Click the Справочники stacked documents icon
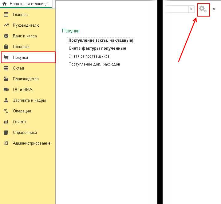Image resolution: width=221 pixels, height=204 pixels. (x=6, y=132)
